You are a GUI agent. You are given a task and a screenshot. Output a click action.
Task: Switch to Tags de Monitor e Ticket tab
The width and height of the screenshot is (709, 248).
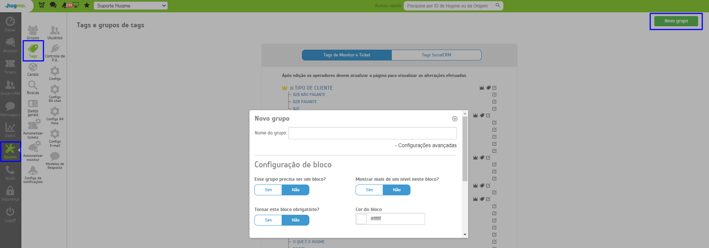(x=347, y=55)
